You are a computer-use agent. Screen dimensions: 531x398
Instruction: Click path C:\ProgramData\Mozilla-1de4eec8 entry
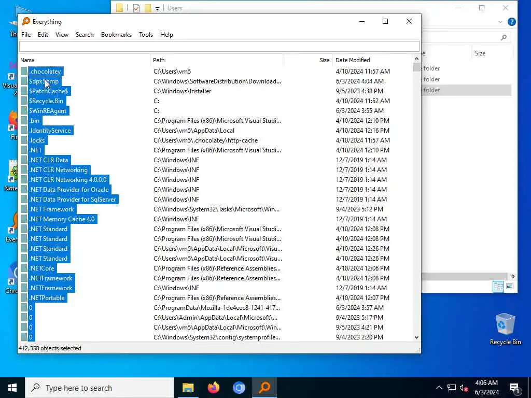pos(217,308)
